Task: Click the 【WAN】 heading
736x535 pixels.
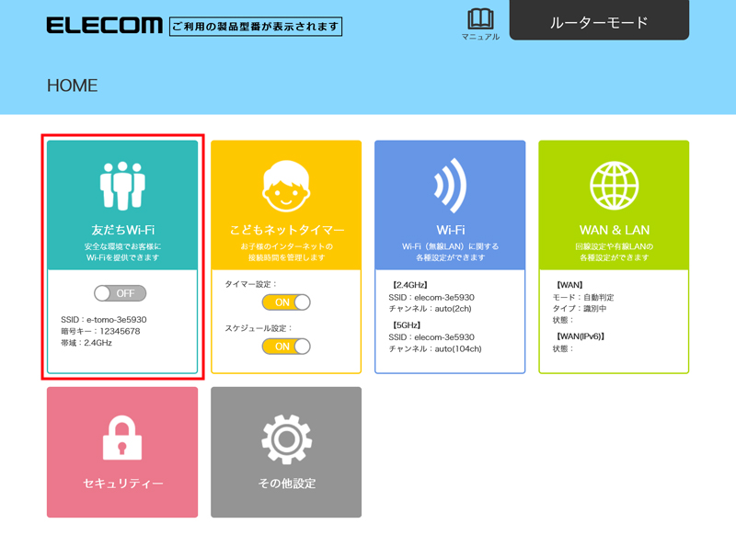Action: coord(569,285)
